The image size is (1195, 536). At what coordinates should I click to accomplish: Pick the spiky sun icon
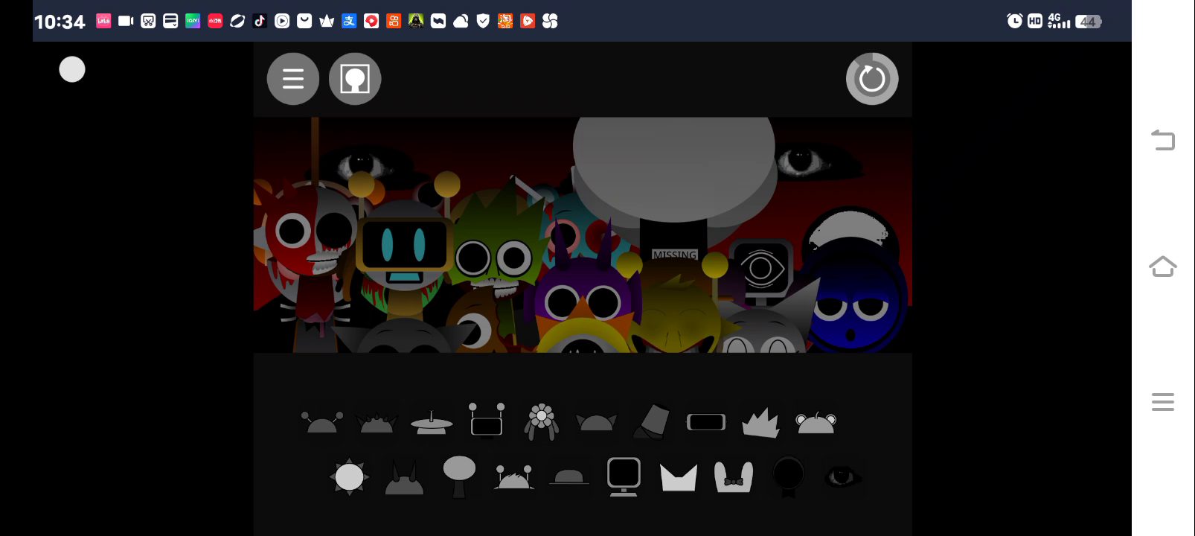click(x=349, y=476)
